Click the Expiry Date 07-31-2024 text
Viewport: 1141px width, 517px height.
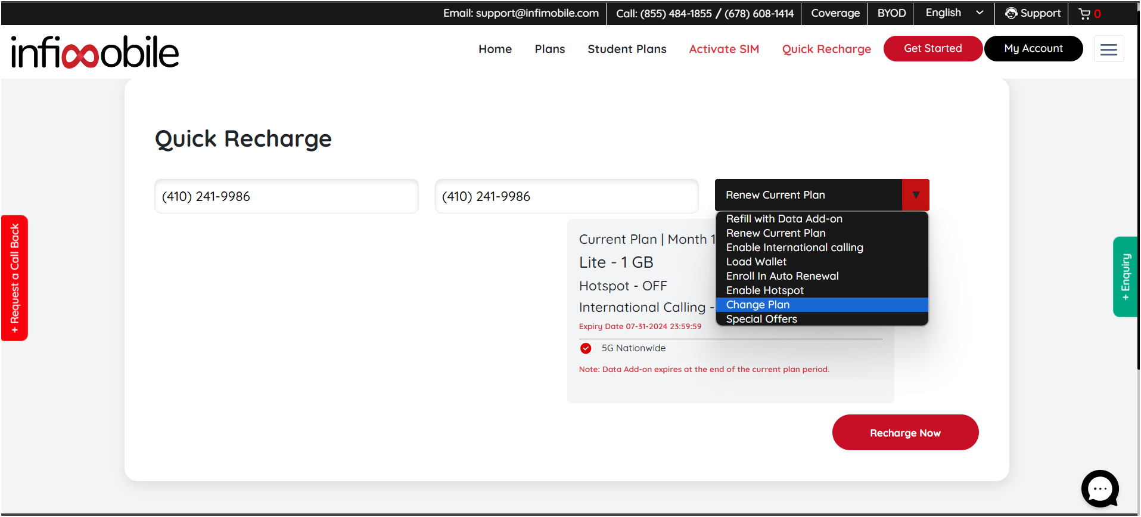coord(640,326)
